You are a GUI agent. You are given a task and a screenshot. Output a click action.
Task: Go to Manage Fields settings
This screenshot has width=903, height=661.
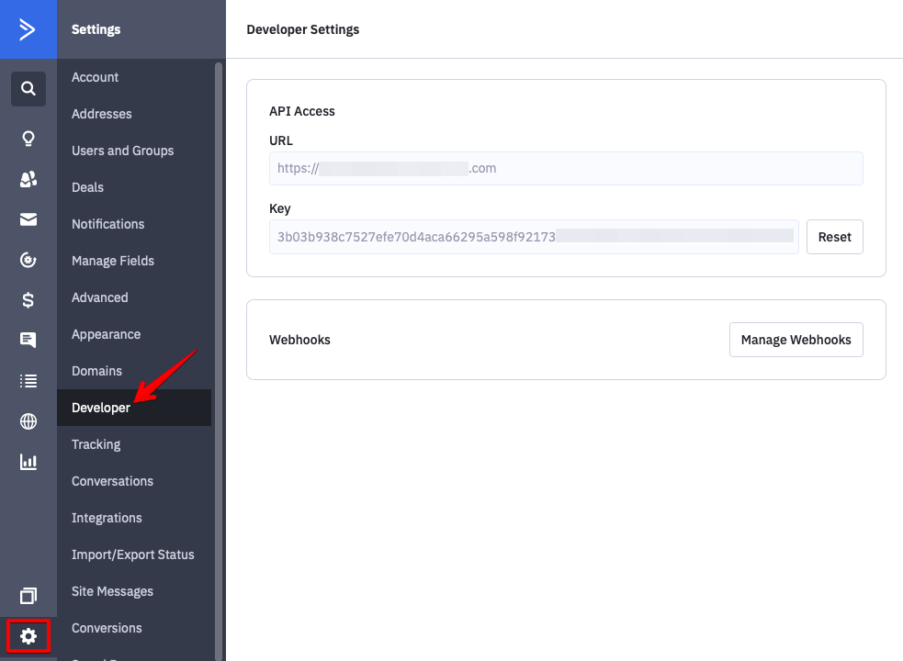(x=113, y=261)
